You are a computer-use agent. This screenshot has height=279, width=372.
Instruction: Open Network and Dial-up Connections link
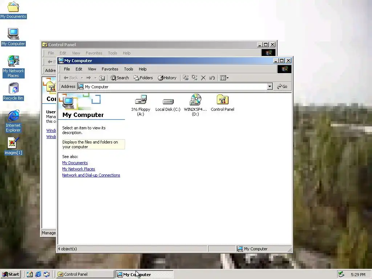(x=91, y=175)
